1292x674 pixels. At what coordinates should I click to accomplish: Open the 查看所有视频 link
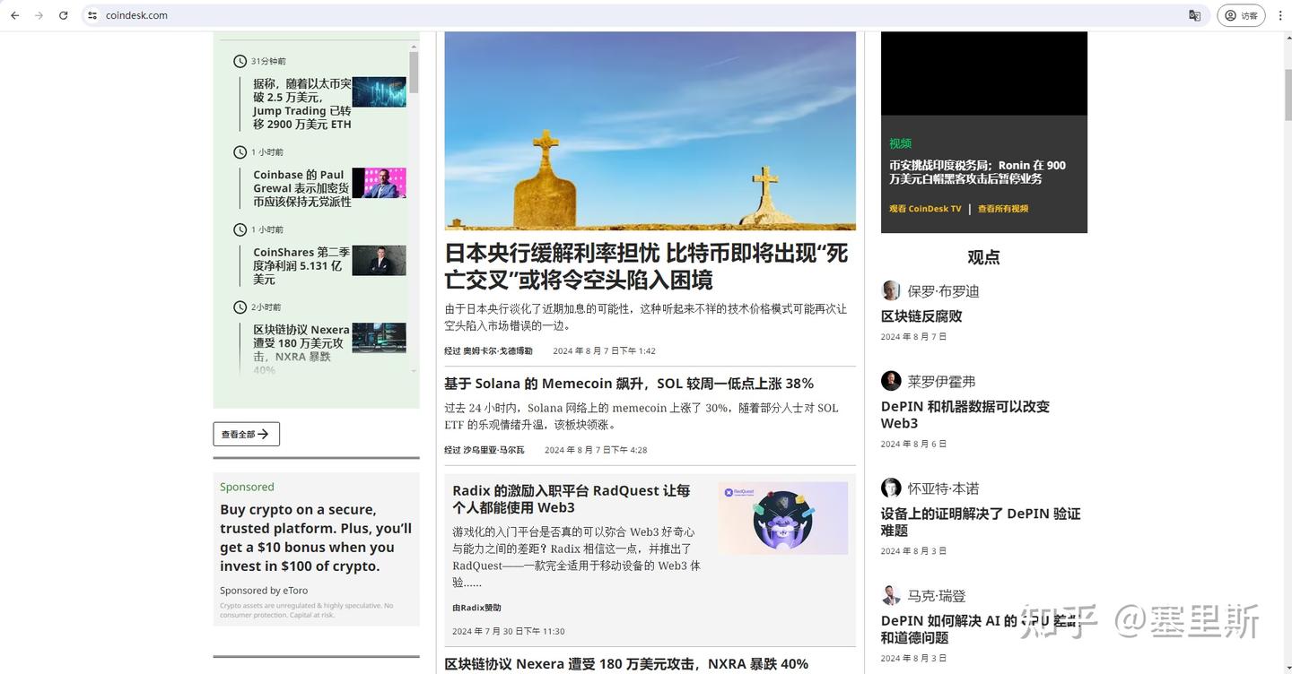click(x=1002, y=208)
